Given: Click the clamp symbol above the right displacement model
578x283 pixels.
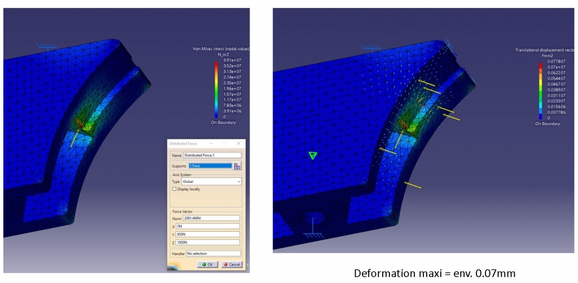Looking at the screenshot, I should tap(371, 47).
